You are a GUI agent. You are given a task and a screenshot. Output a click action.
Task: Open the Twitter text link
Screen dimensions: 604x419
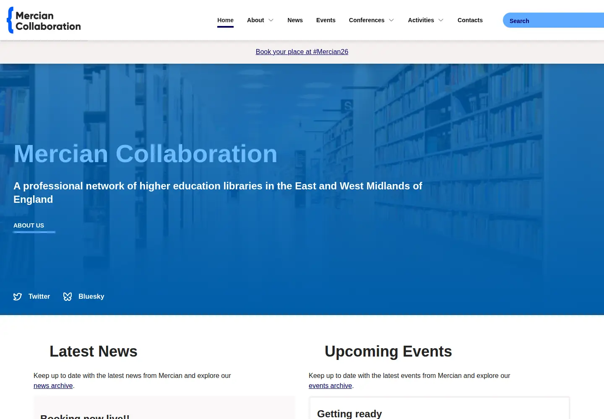(x=39, y=296)
